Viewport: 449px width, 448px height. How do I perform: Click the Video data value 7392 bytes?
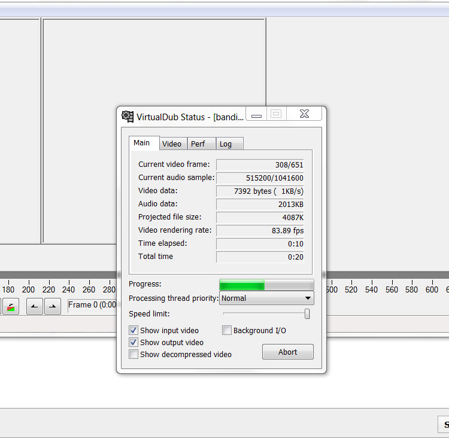tap(260, 191)
